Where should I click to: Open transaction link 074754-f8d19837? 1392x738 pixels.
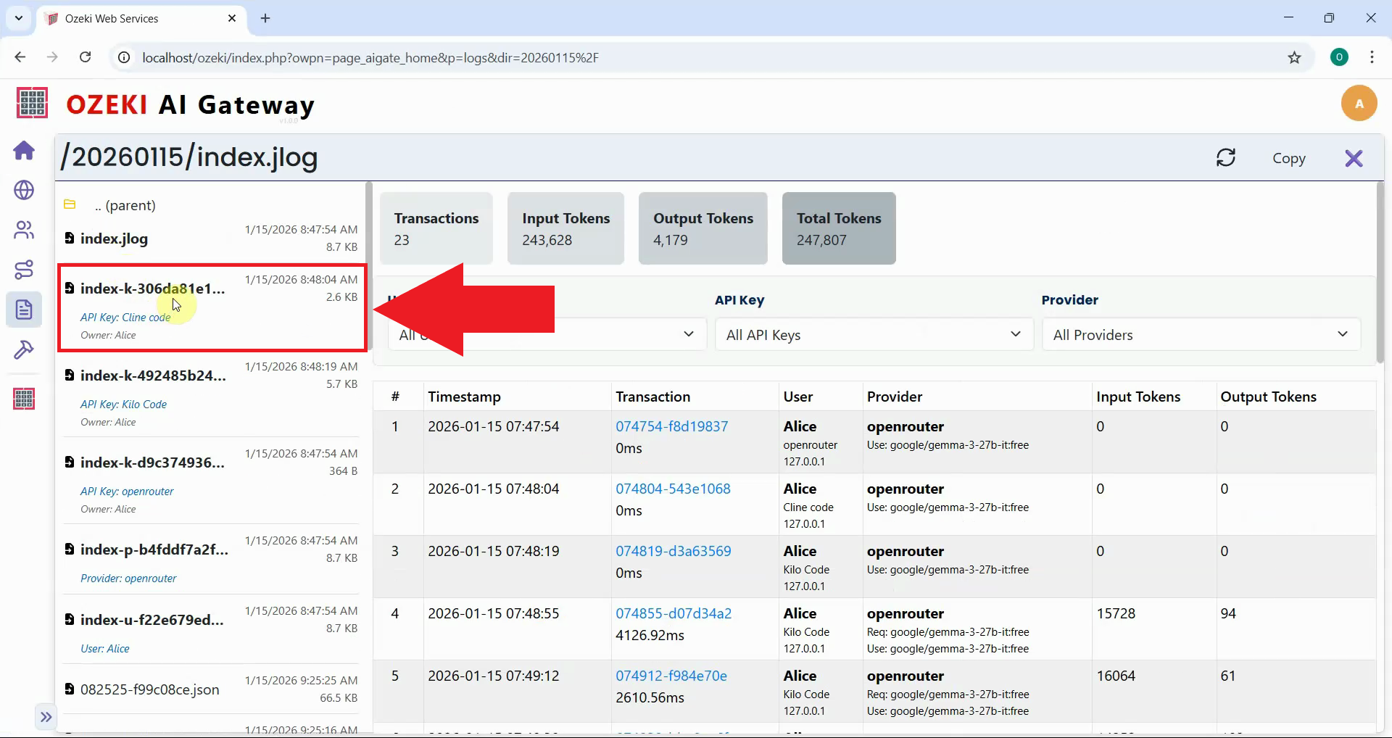671,426
